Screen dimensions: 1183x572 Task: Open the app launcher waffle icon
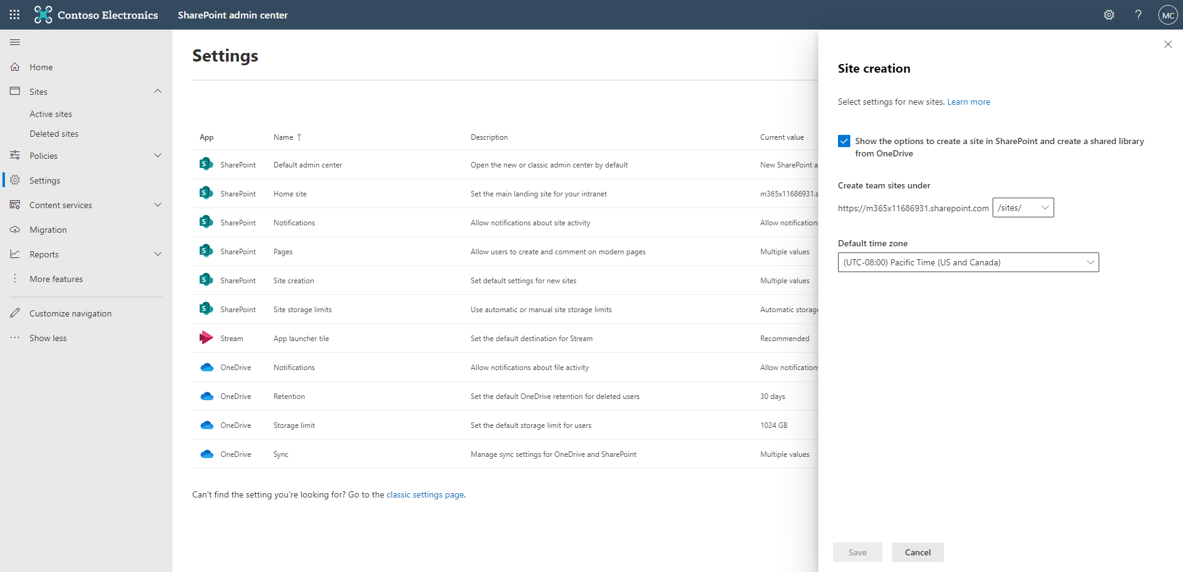point(15,15)
